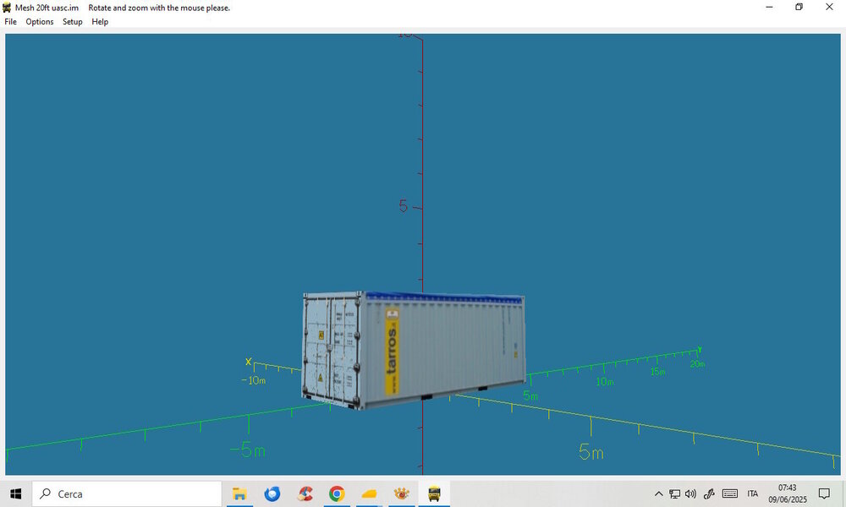Open the Help menu

[100, 22]
